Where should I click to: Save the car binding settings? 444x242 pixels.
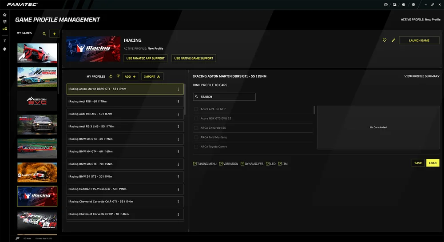[418, 163]
